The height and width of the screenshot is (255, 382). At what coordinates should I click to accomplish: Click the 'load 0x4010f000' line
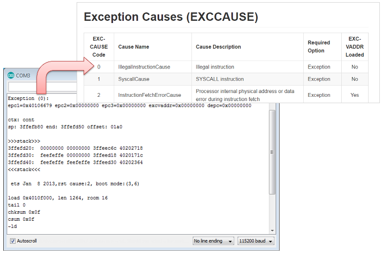coord(58,198)
